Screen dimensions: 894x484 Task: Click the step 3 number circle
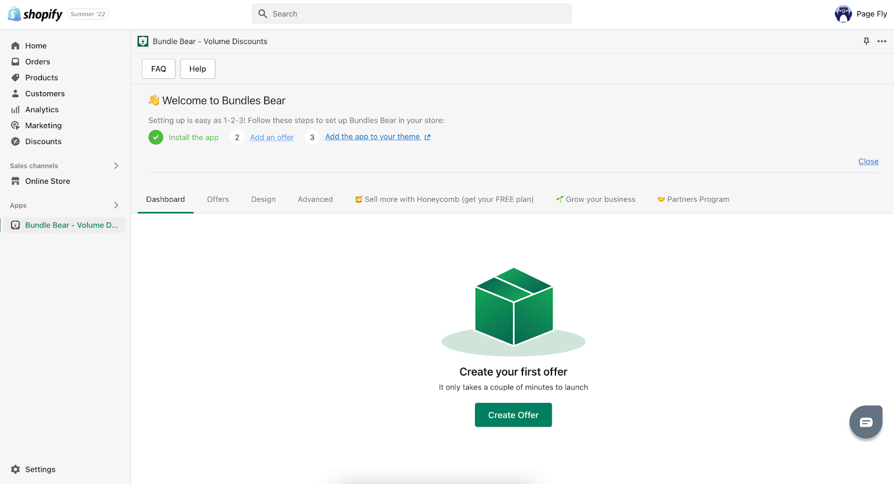click(312, 137)
